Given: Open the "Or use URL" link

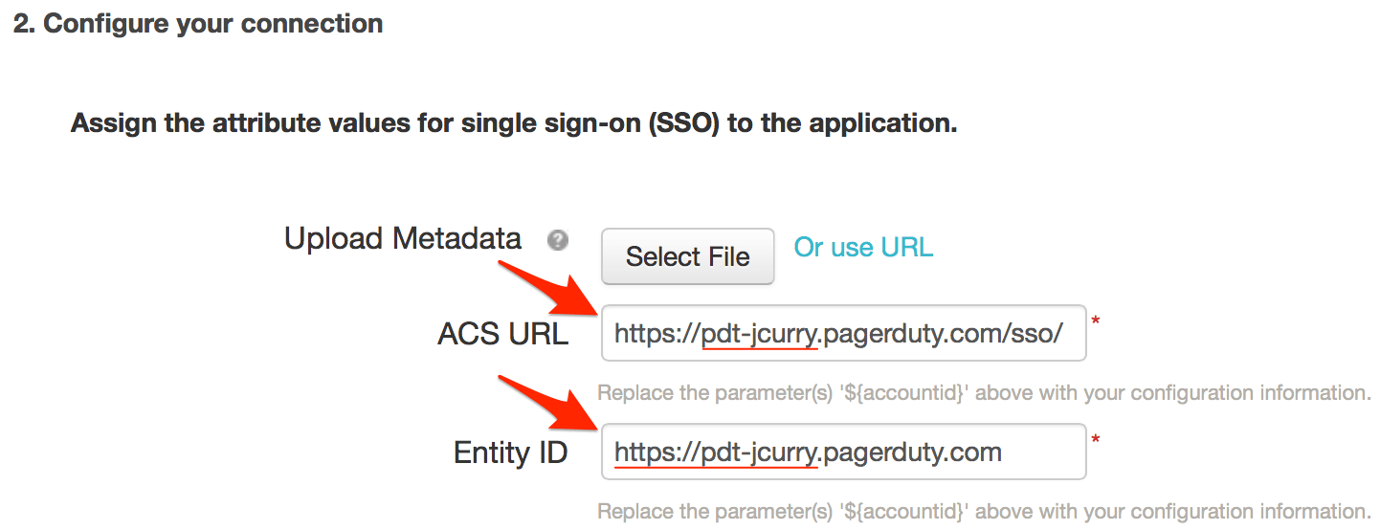Looking at the screenshot, I should point(863,248).
